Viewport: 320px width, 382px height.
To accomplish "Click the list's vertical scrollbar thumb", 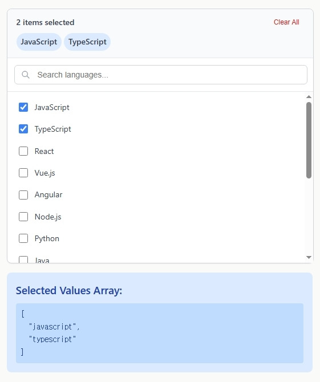I will click(309, 140).
